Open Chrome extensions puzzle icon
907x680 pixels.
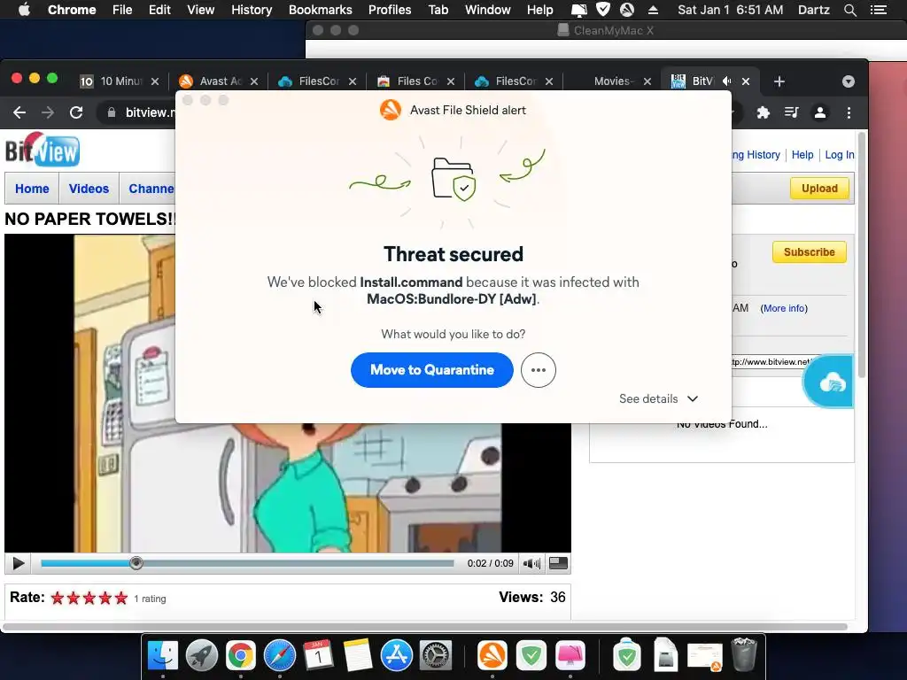[x=763, y=112]
